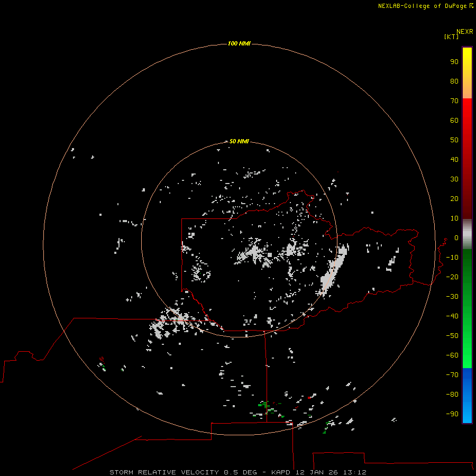Click the -30 value on the velocity scale

tap(452, 297)
